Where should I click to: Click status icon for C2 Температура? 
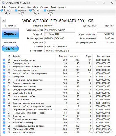pyautogui.click(x=4, y=116)
